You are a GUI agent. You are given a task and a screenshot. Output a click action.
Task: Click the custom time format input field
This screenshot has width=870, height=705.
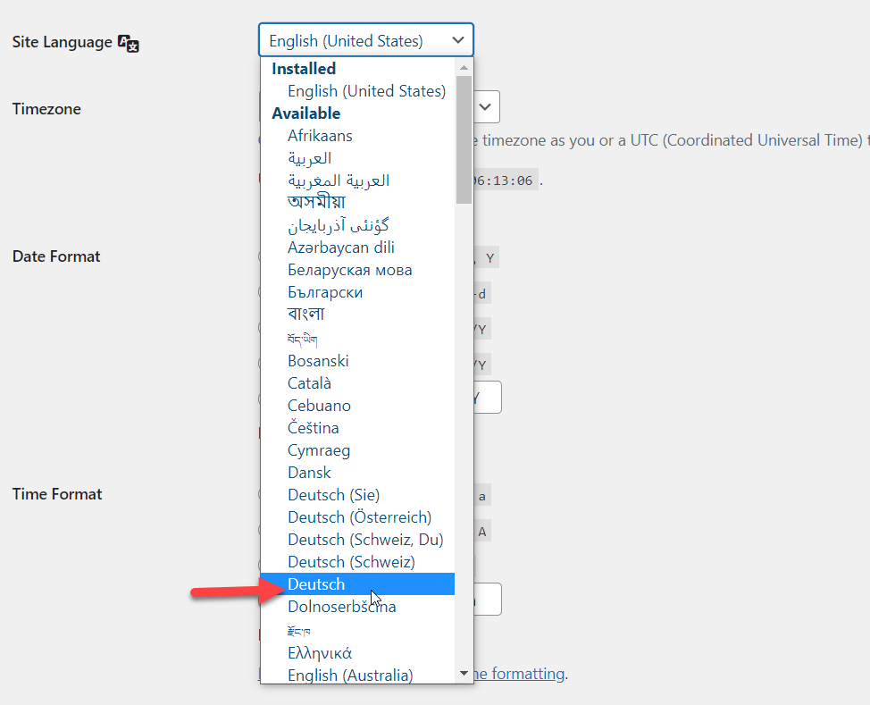click(488, 599)
